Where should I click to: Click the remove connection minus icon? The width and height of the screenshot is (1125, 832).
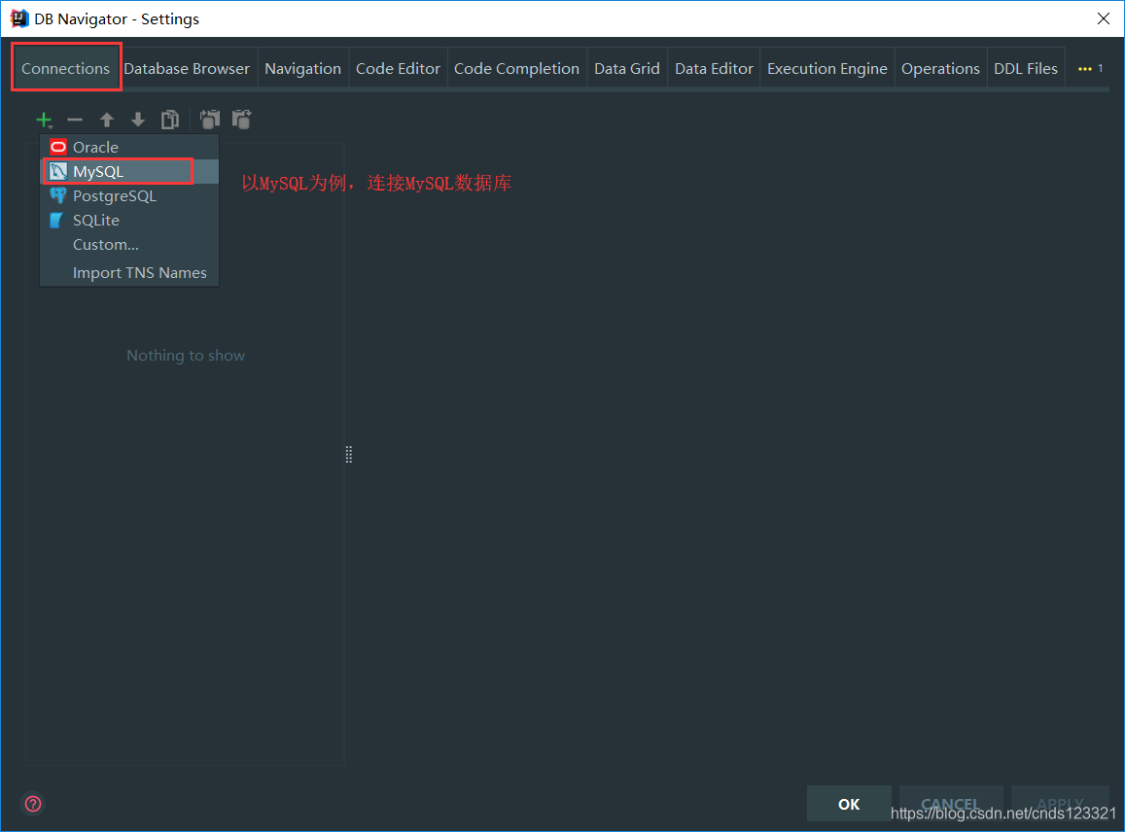75,120
